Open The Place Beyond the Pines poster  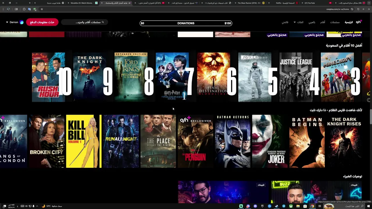tap(158, 141)
